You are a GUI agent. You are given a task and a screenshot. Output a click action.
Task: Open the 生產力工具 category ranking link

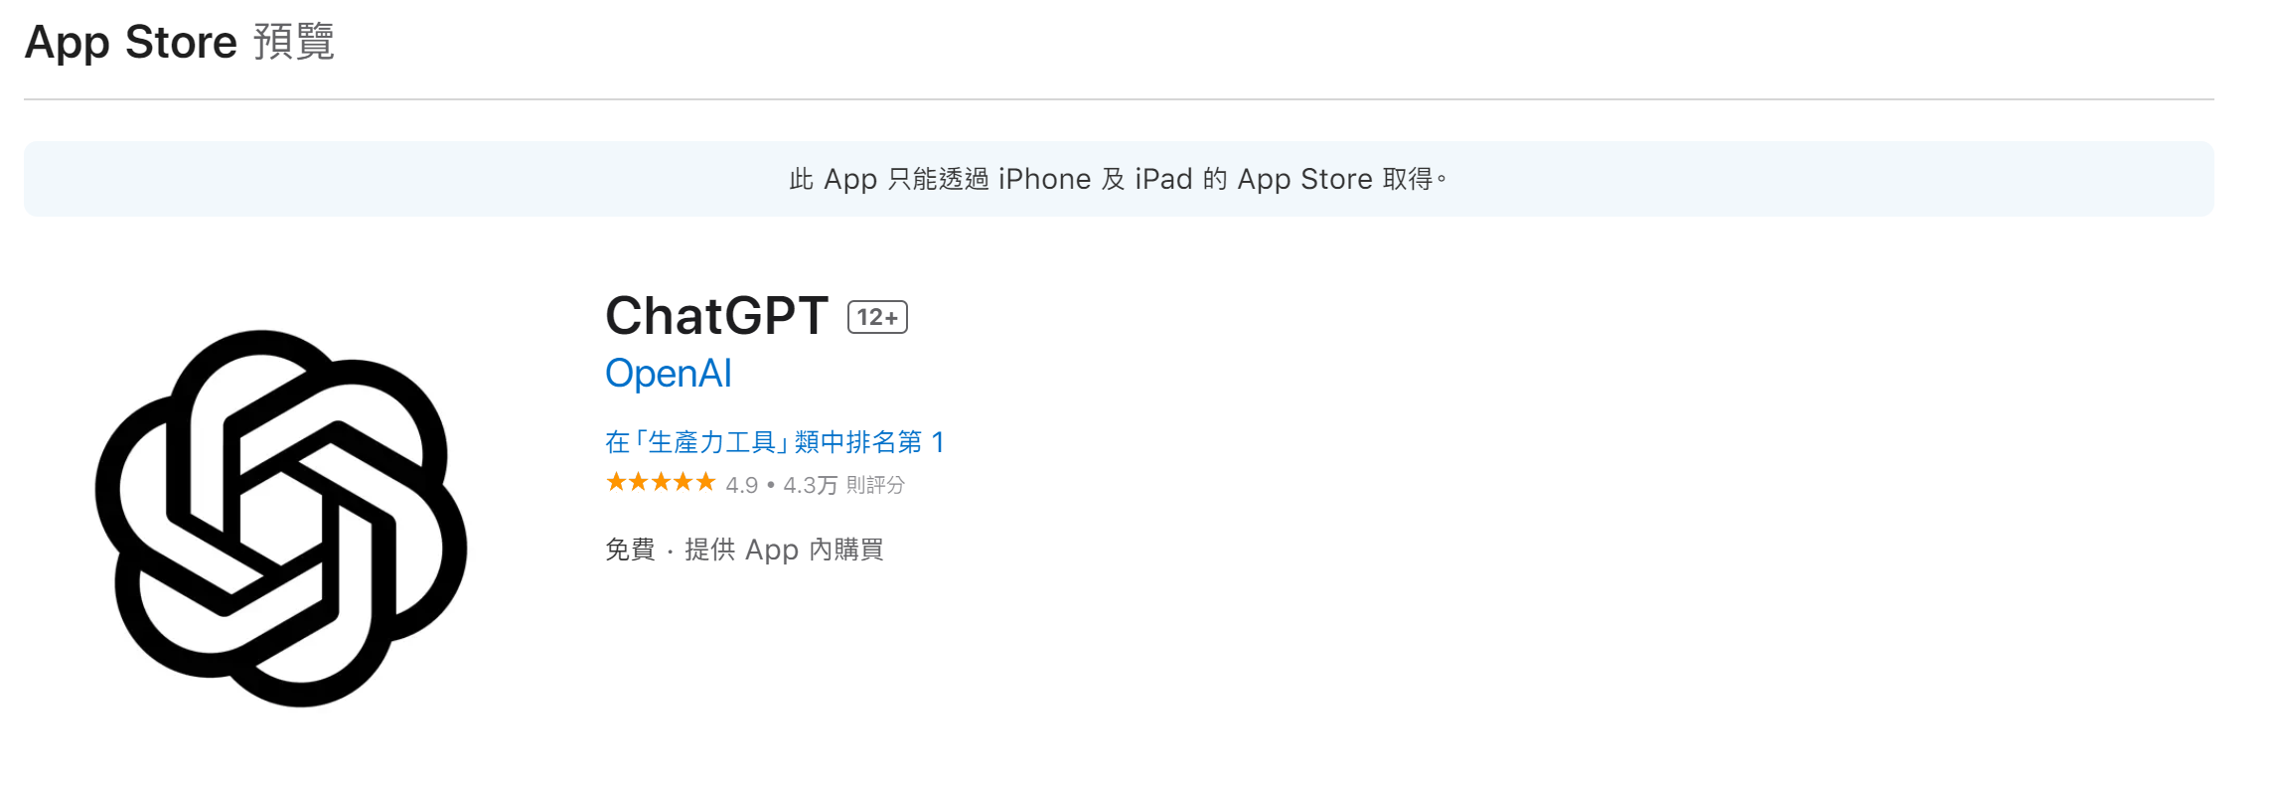pos(775,442)
